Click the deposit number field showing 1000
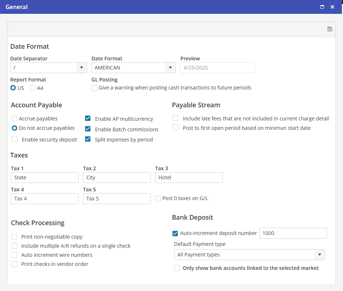Screen dimensions: 343x291 [x=293, y=233]
